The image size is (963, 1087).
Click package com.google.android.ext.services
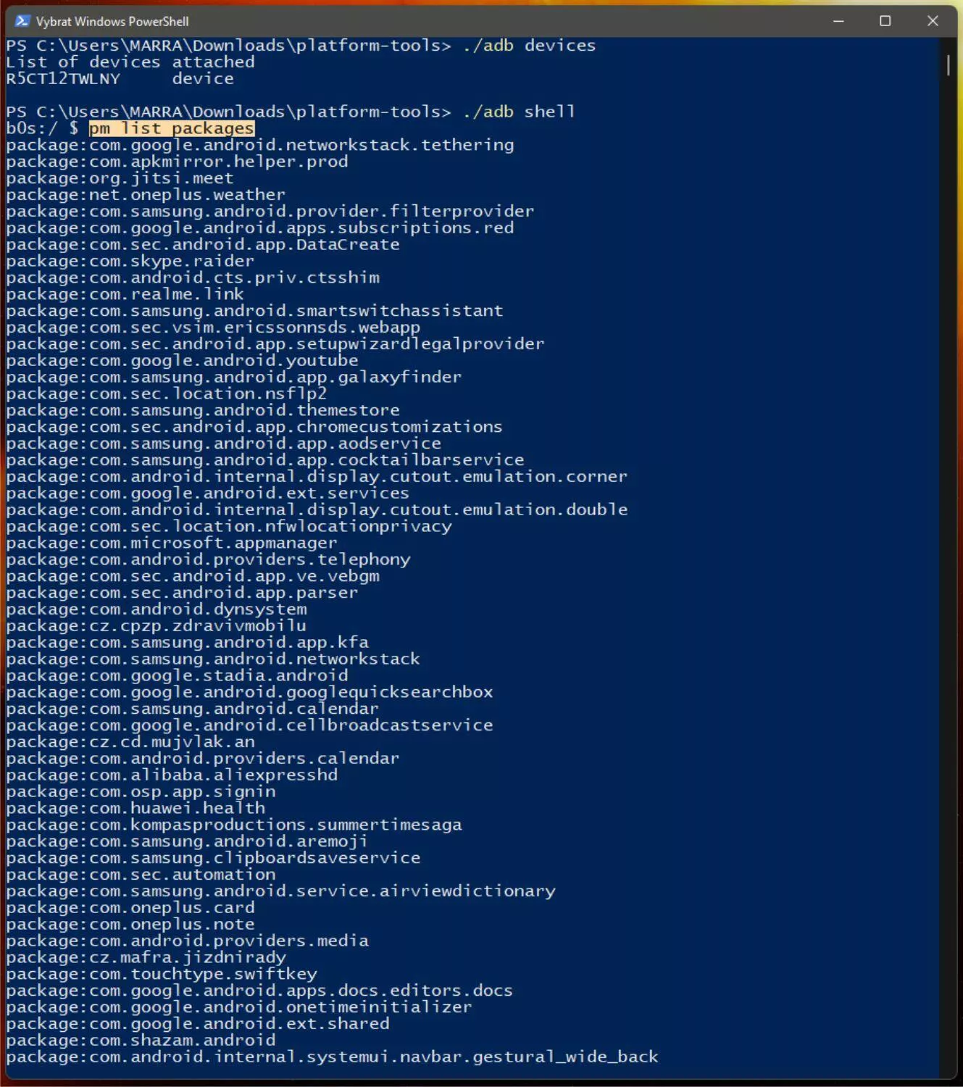(208, 493)
